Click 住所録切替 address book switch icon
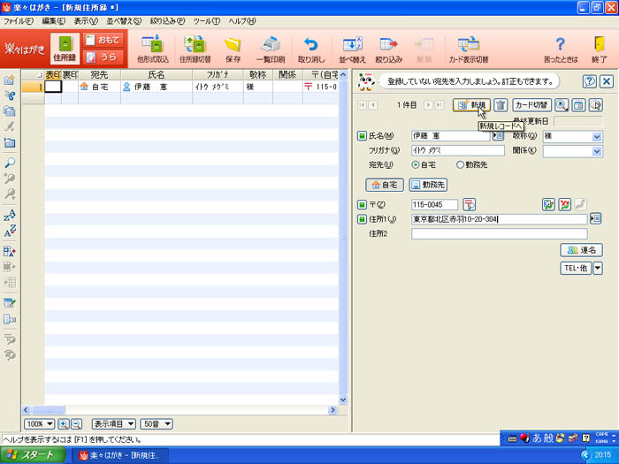 coord(195,49)
